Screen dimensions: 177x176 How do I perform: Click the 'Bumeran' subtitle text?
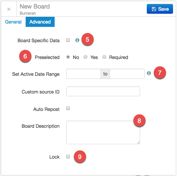[x=28, y=13]
